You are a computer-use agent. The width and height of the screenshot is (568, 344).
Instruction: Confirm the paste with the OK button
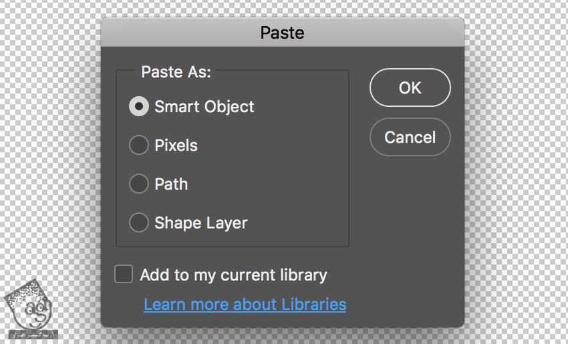tap(410, 88)
